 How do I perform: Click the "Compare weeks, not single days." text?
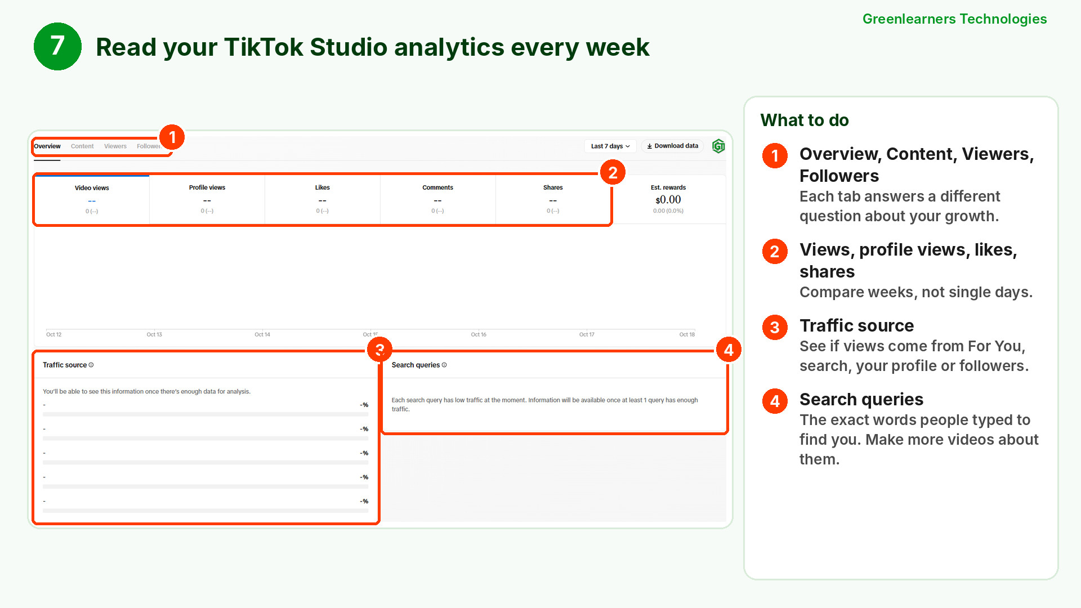click(x=916, y=292)
